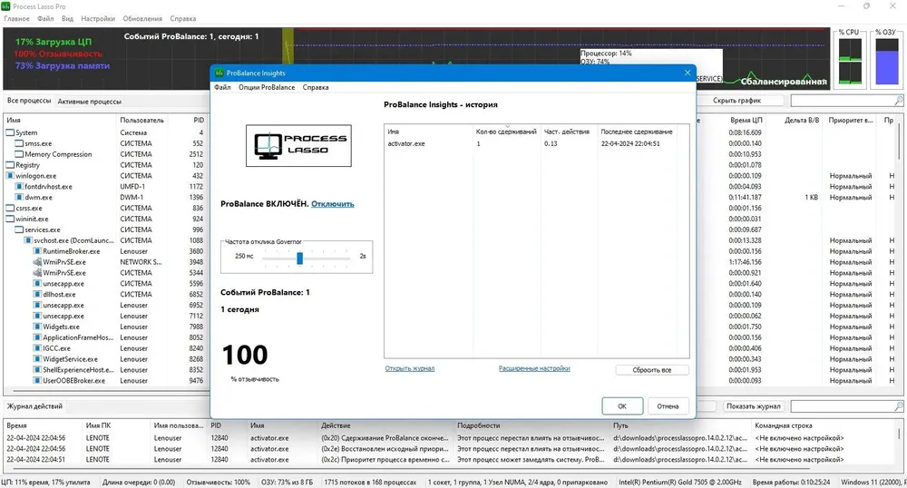Screen dimensions: 907x488
Task: Click the Отключить link to disable ProBalance
Action: click(333, 204)
